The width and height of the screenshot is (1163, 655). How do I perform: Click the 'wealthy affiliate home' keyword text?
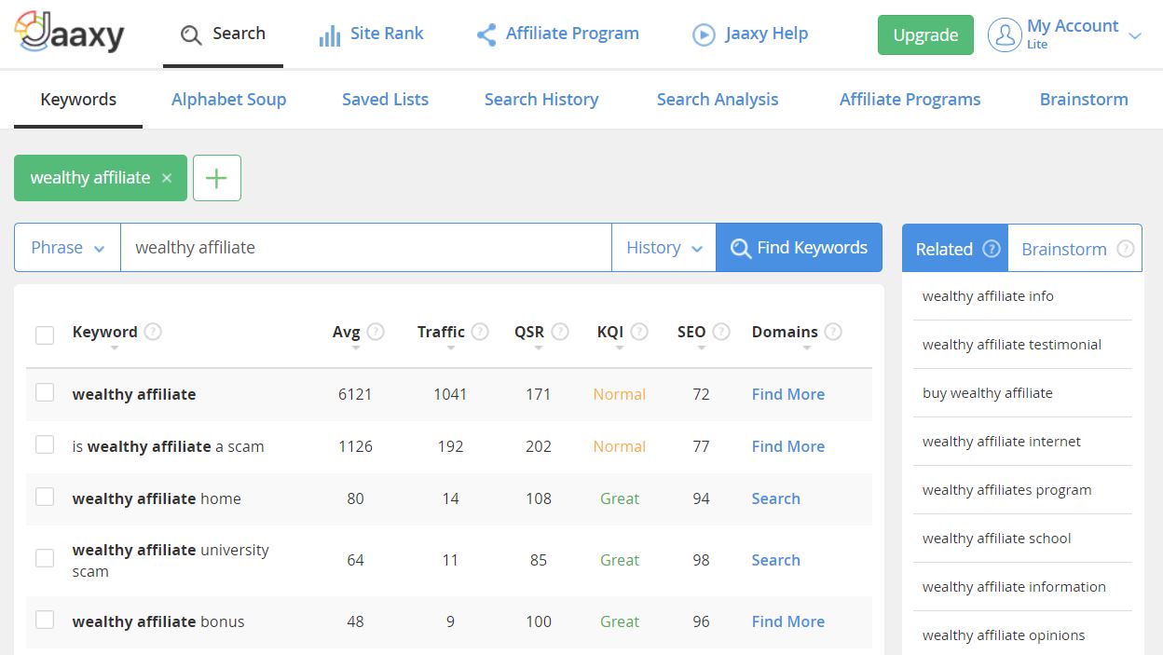click(157, 498)
